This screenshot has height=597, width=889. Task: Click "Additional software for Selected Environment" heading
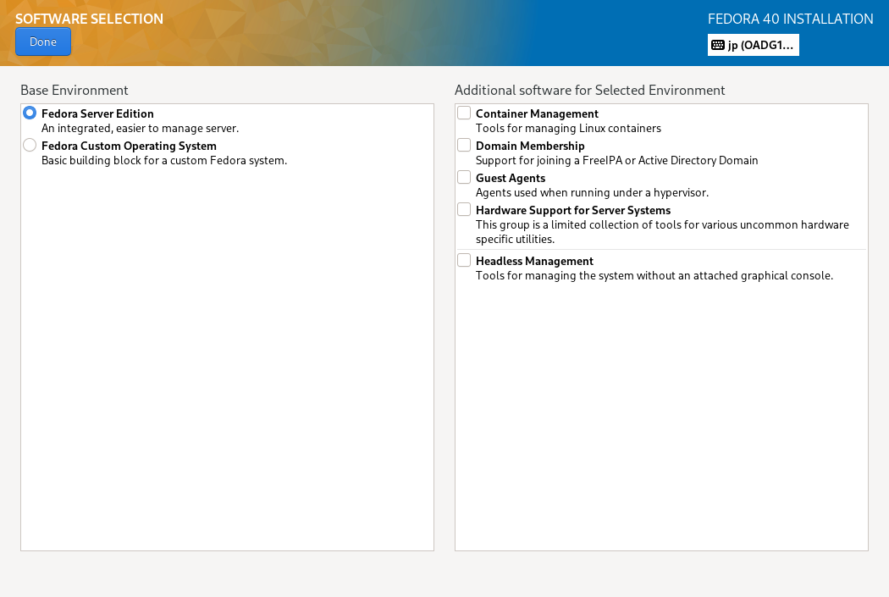pos(589,90)
